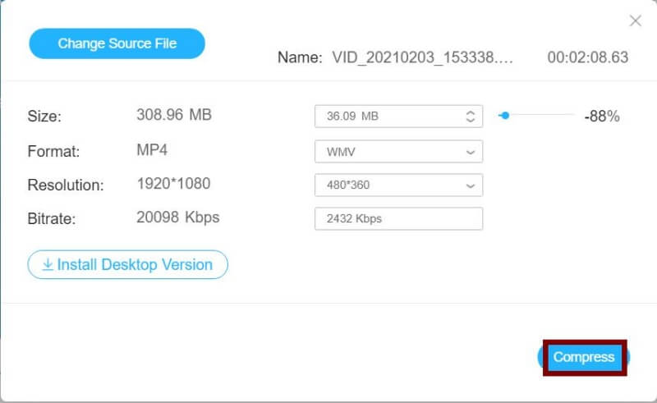Click the blue compression slider handle
Screen dimensions: 657x403
[504, 116]
